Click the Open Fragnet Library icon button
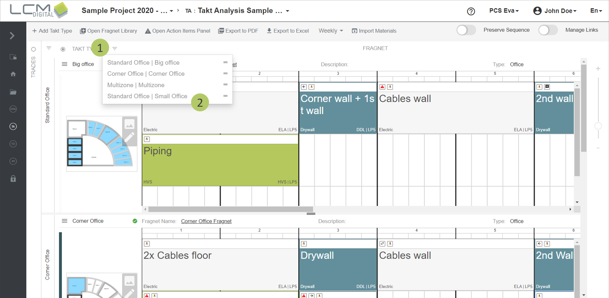Viewport: 609px width, 298px height. pyautogui.click(x=83, y=31)
